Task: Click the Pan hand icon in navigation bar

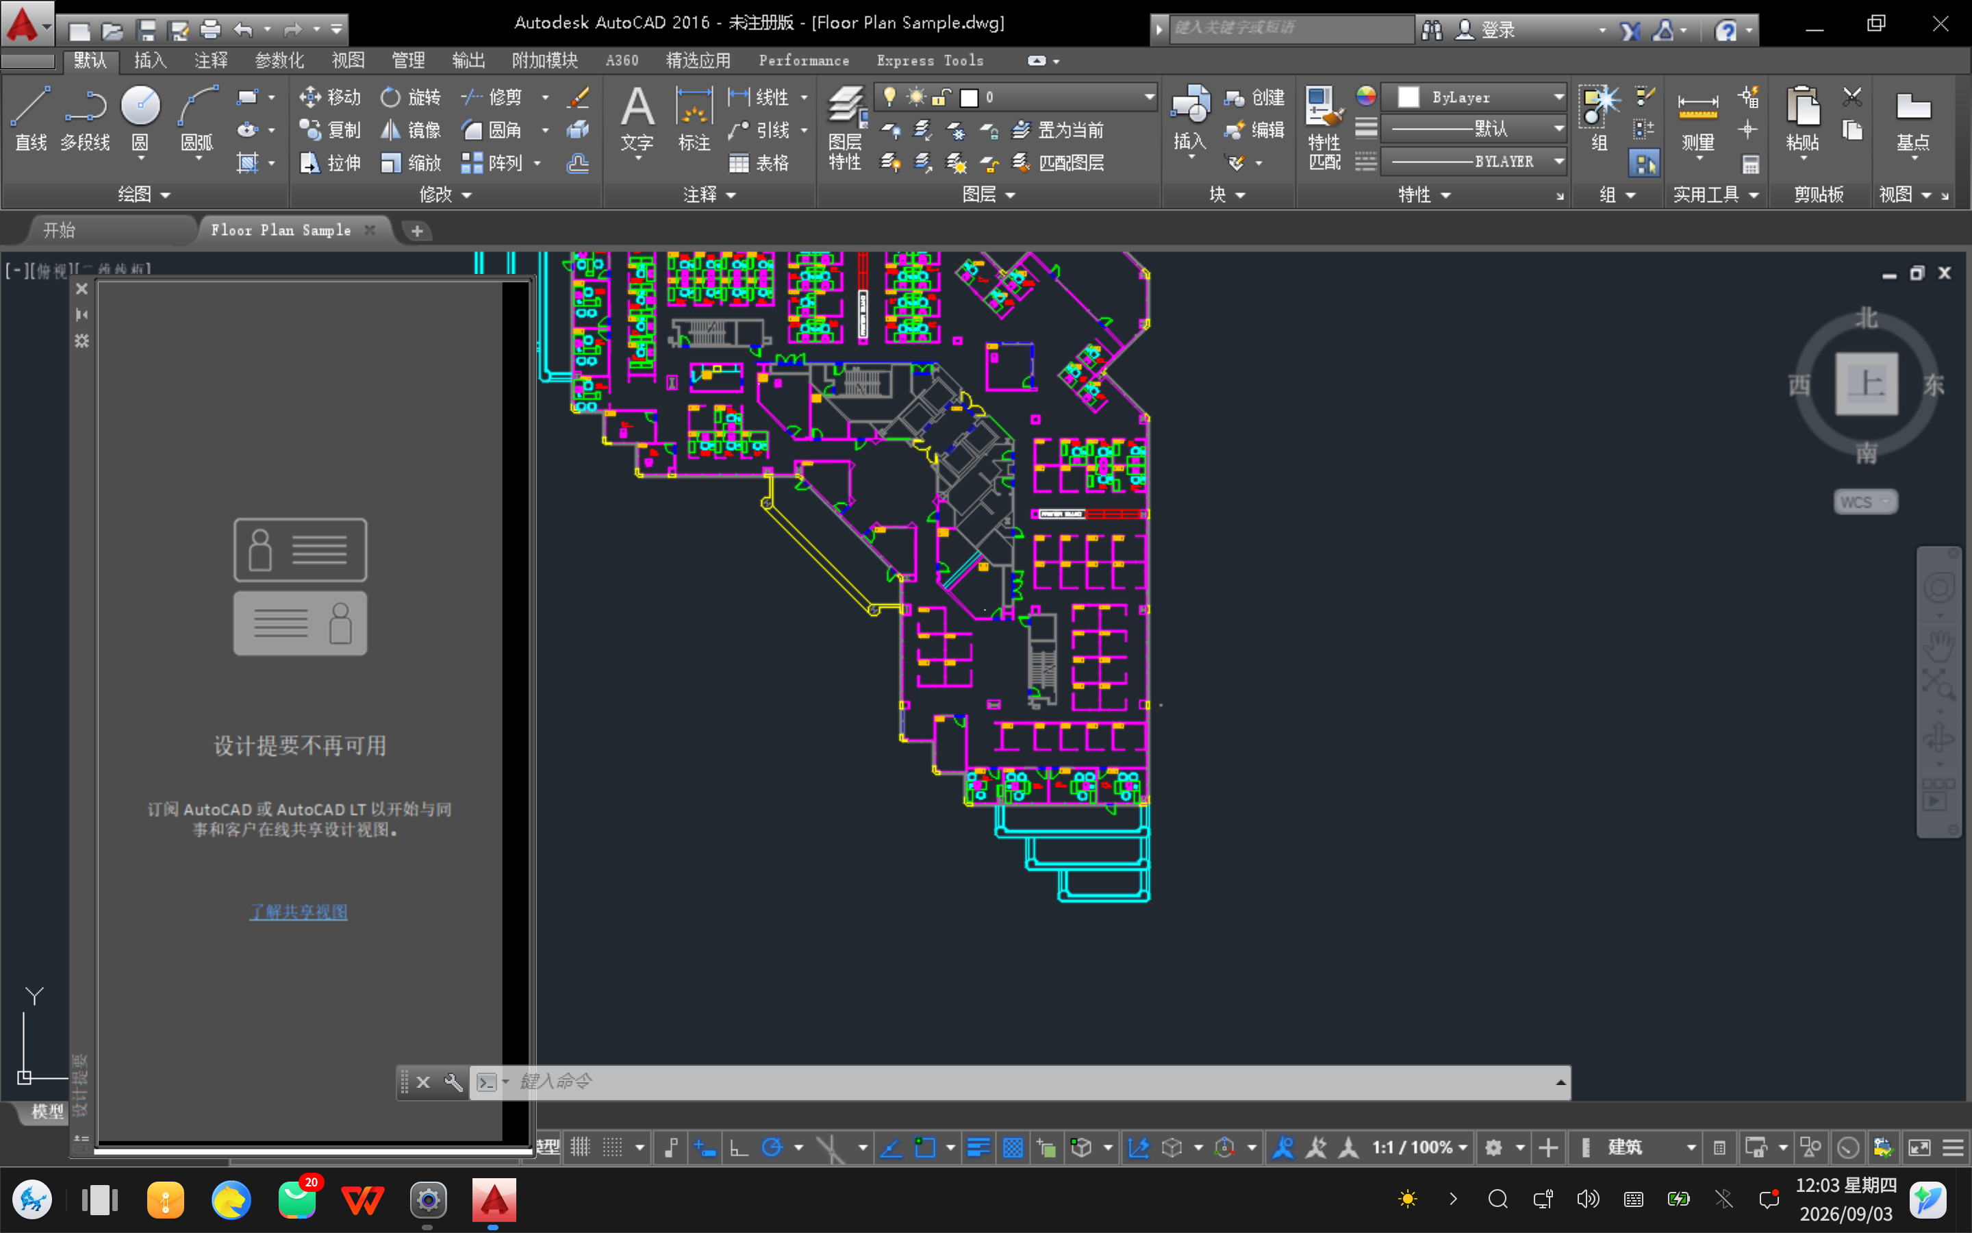Action: [1938, 645]
